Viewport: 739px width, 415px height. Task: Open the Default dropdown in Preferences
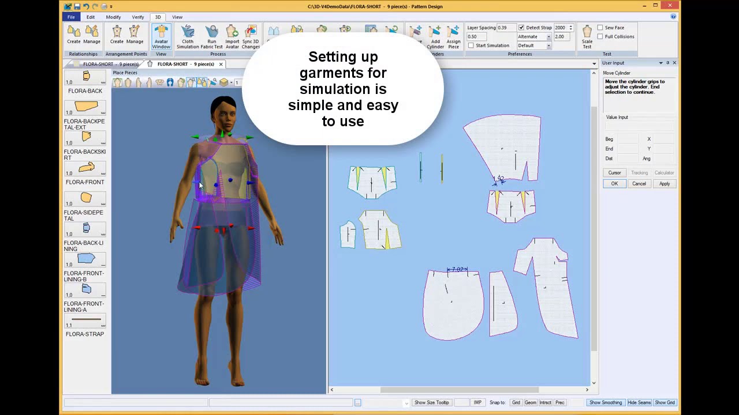pos(548,46)
